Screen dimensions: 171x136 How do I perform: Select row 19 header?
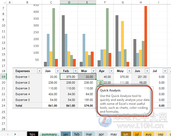[x=3, y=77]
